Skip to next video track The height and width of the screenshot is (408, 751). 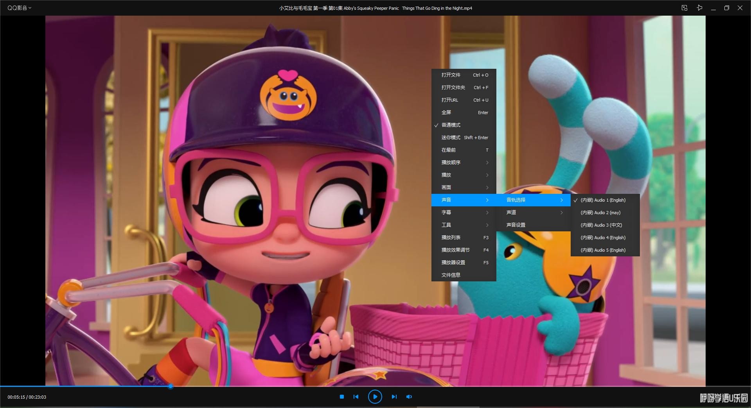click(x=394, y=397)
